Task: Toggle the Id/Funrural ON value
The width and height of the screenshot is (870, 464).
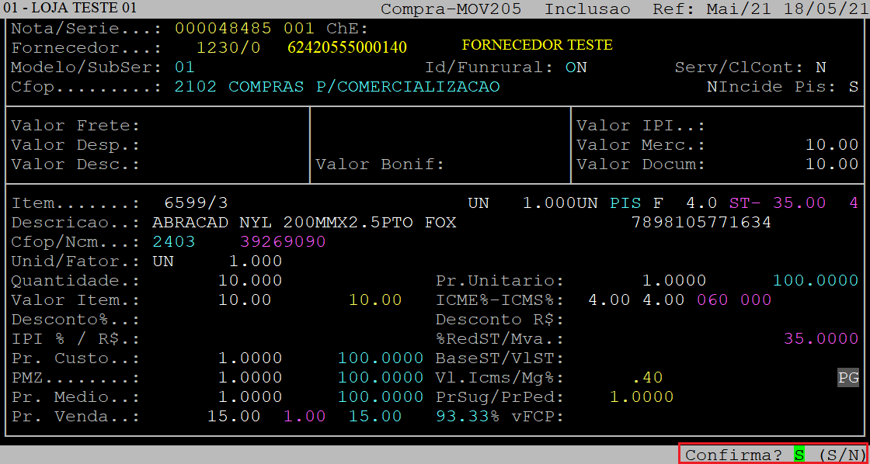Action: 576,68
